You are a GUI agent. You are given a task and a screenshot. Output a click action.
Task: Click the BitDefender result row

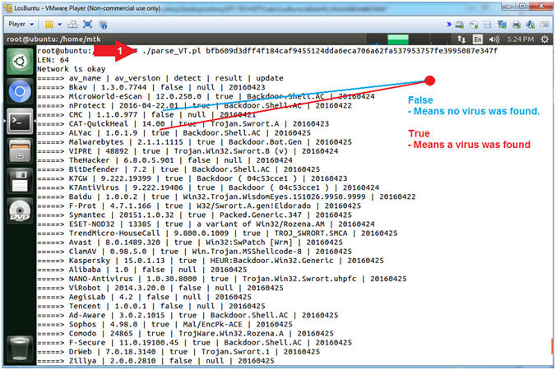[178, 169]
